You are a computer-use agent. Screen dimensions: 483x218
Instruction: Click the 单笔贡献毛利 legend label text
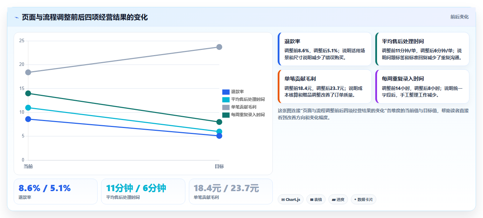[x=244, y=107]
